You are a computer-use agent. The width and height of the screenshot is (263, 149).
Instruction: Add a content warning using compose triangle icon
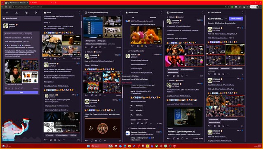(x=12, y=88)
